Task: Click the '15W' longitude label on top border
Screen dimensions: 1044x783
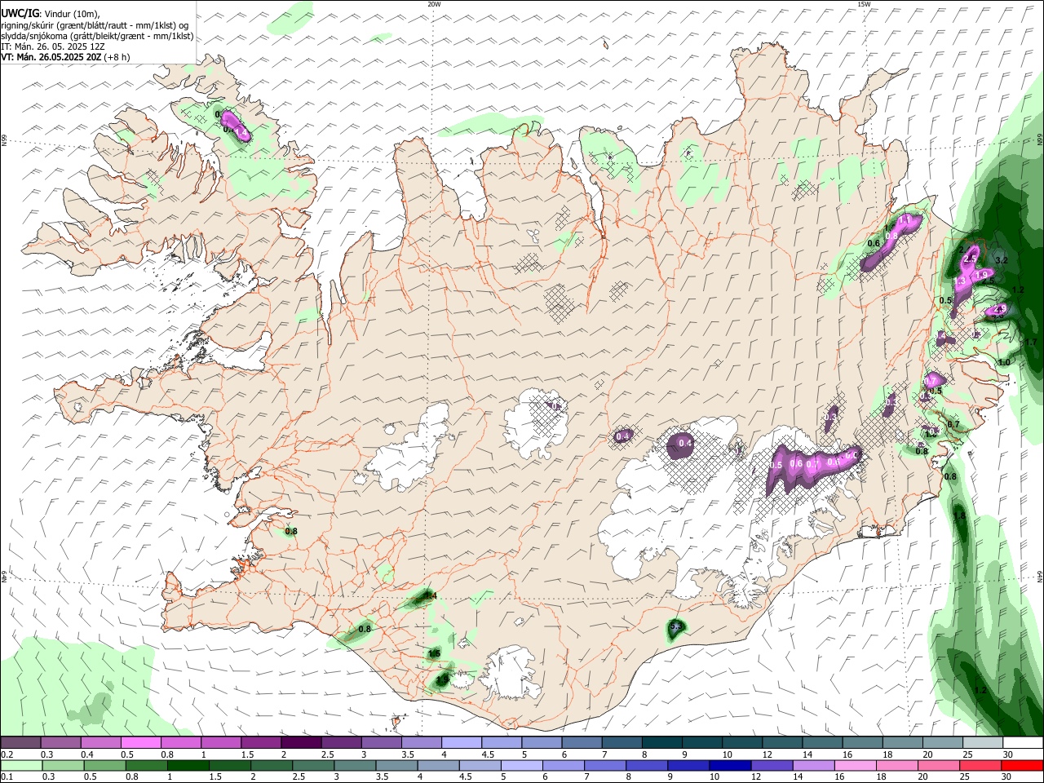Action: coord(864,4)
